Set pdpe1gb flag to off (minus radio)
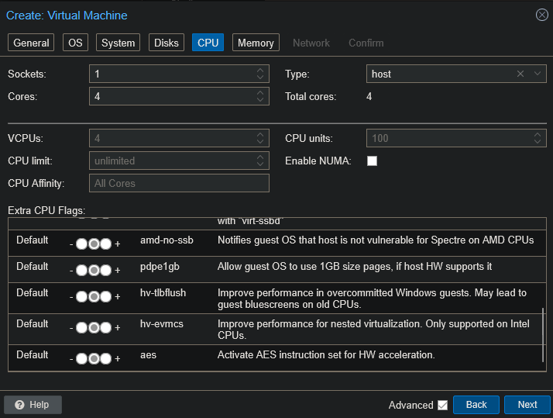This screenshot has width=553, height=418. coord(82,271)
